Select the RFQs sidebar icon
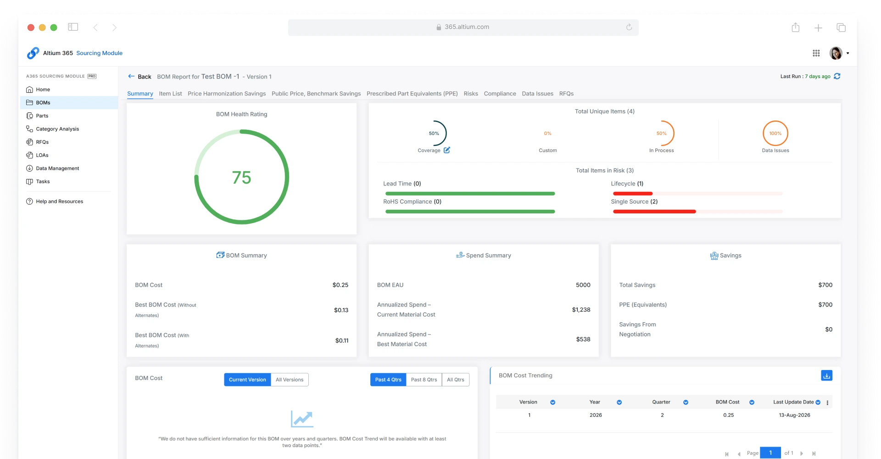 (29, 142)
